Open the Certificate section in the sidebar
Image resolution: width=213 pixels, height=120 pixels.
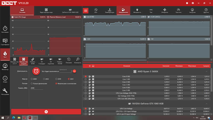click(5, 42)
